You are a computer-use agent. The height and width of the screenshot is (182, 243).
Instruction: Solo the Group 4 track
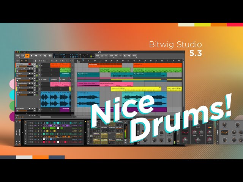point(32,78)
